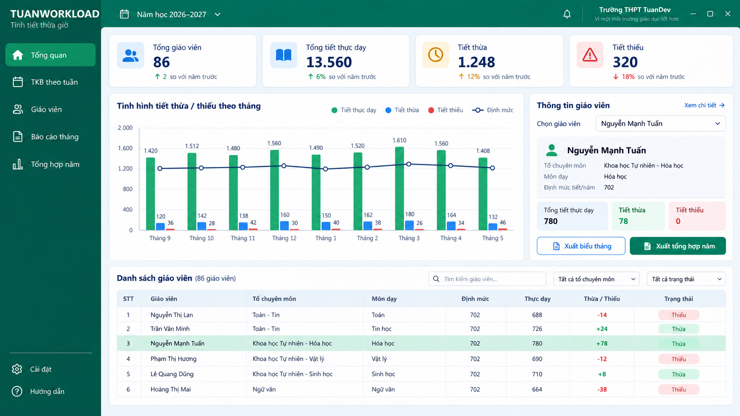This screenshot has width=740, height=416.
Task: Click the Tháng 3 green bar
Action: 399,188
